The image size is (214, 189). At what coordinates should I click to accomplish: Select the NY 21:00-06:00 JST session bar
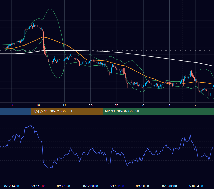pos(158,111)
